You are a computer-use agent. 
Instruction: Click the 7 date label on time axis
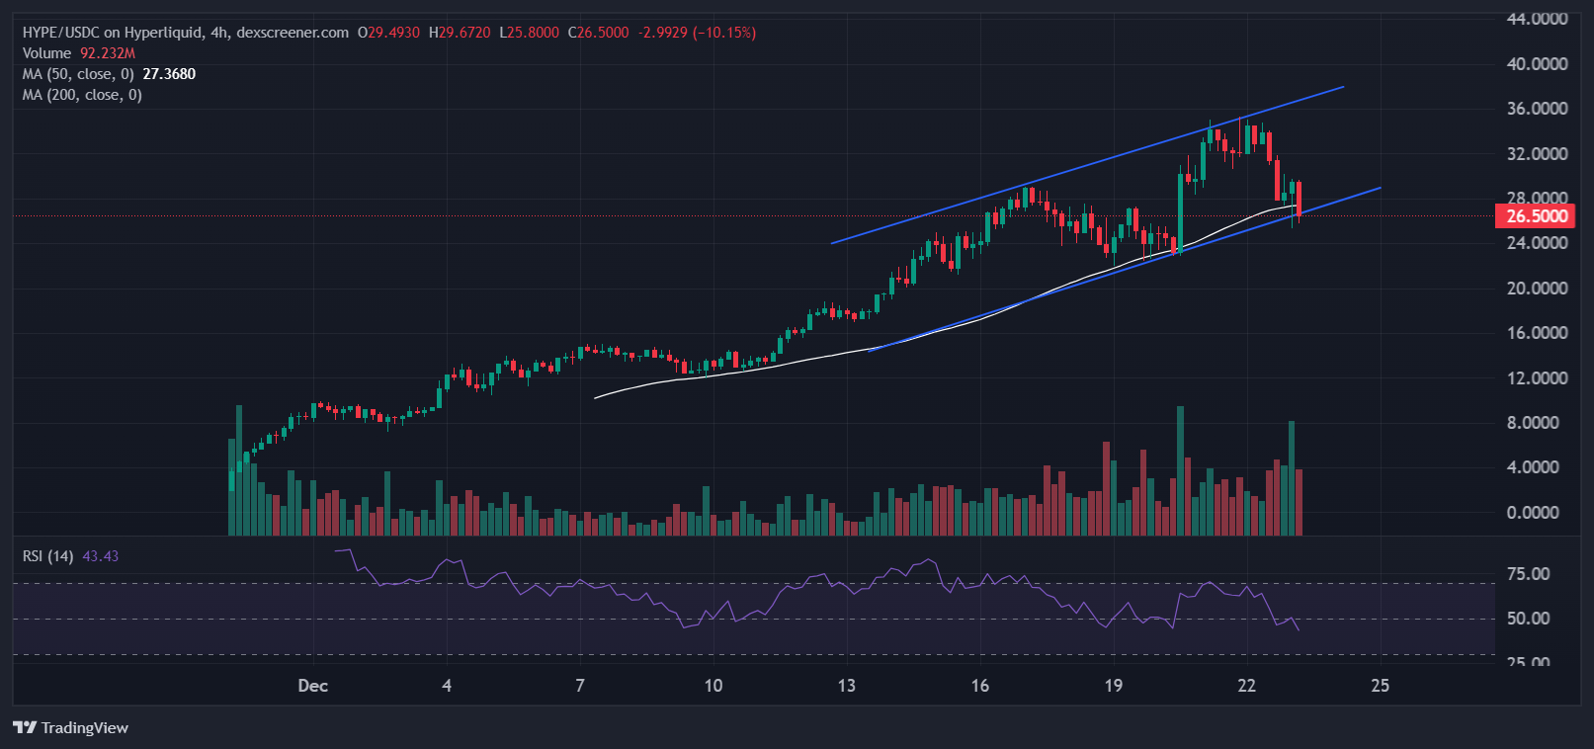(580, 686)
